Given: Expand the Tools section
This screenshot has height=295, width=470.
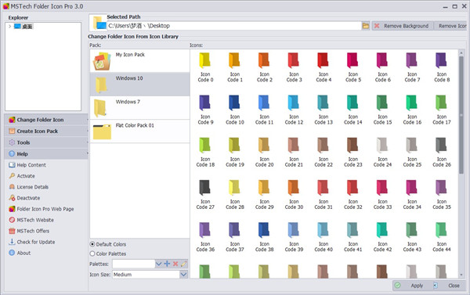Looking at the screenshot, I should (x=46, y=142).
